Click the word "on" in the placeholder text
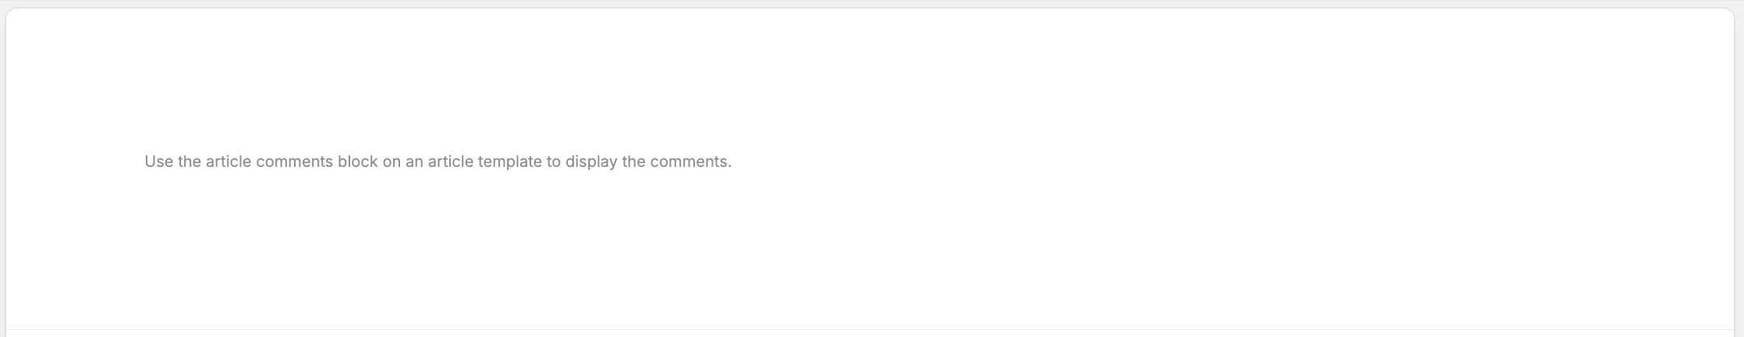The image size is (1744, 337). point(391,161)
